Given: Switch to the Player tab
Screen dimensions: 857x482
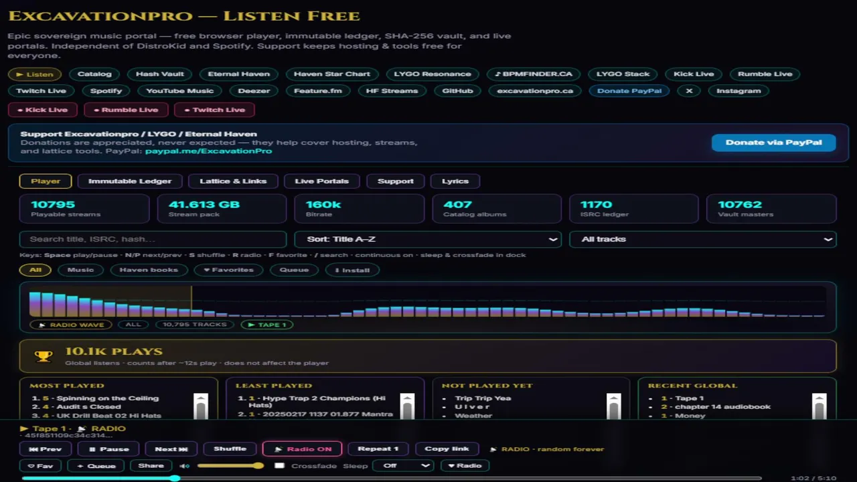Looking at the screenshot, I should (46, 181).
